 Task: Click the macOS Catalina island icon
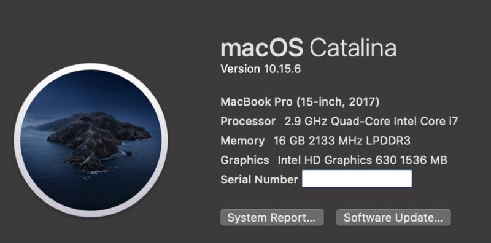(91, 140)
